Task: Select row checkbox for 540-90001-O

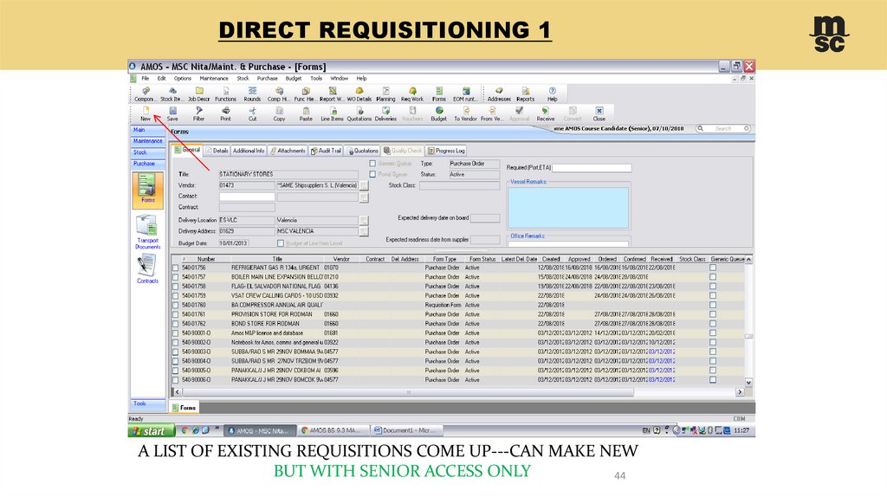Action: (x=175, y=333)
